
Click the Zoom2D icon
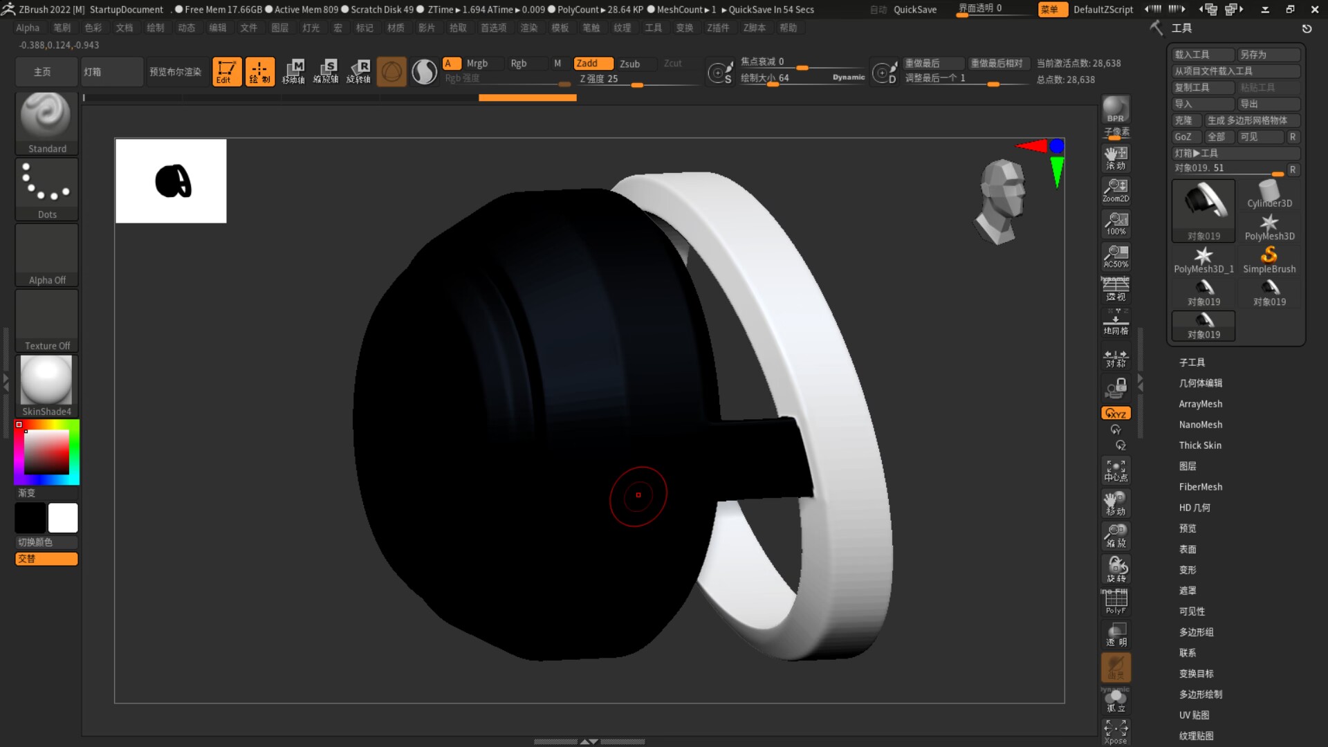1115,190
